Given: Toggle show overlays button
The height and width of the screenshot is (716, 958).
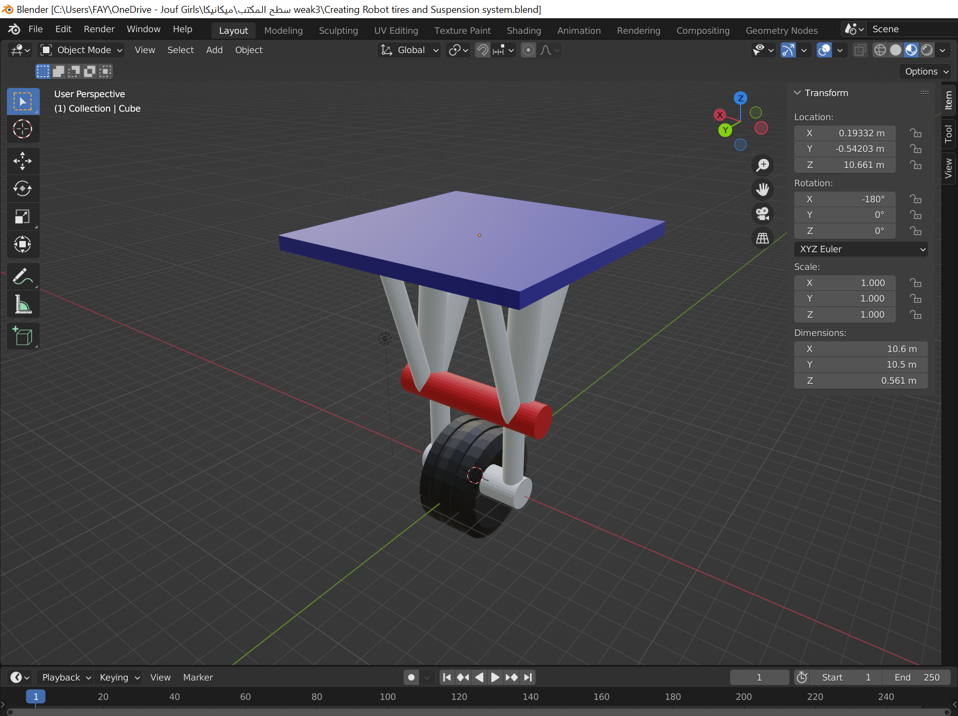Looking at the screenshot, I should click(824, 50).
